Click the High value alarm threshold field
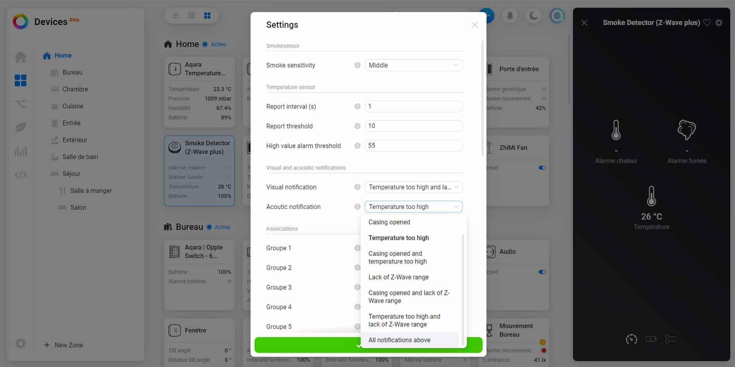This screenshot has height=367, width=735. [x=413, y=146]
